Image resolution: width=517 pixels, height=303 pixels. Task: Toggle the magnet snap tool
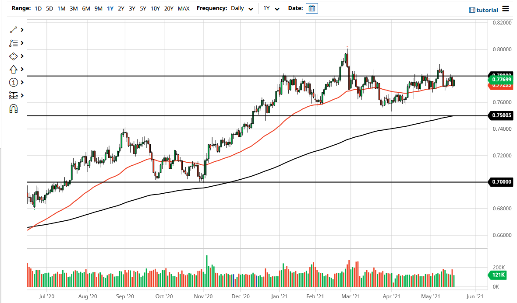pos(13,108)
